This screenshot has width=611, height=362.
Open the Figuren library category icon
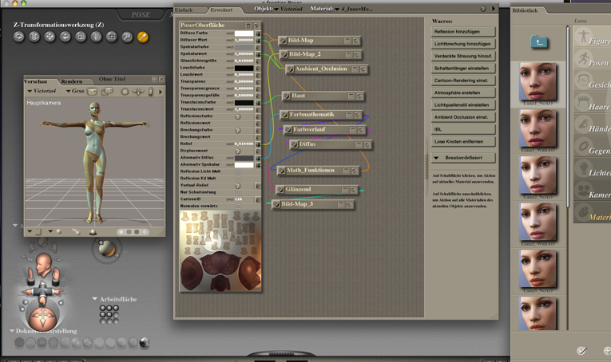(x=583, y=36)
